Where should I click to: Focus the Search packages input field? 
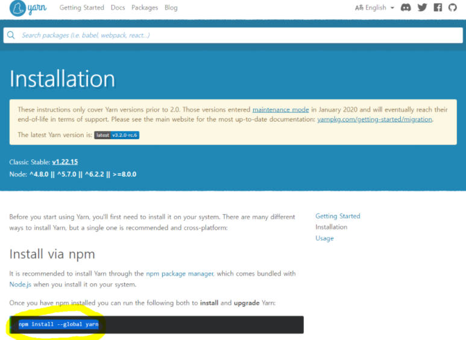pos(233,36)
